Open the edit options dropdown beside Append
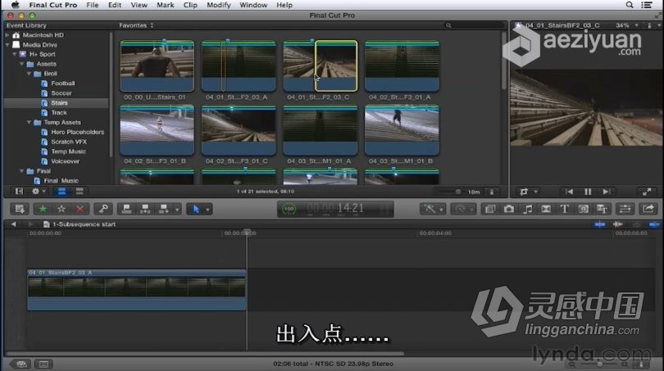 pyautogui.click(x=177, y=210)
